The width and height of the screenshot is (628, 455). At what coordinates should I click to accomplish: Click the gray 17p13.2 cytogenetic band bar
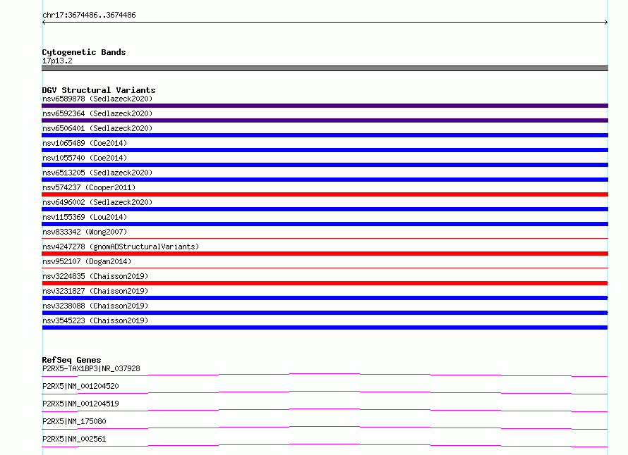325,68
